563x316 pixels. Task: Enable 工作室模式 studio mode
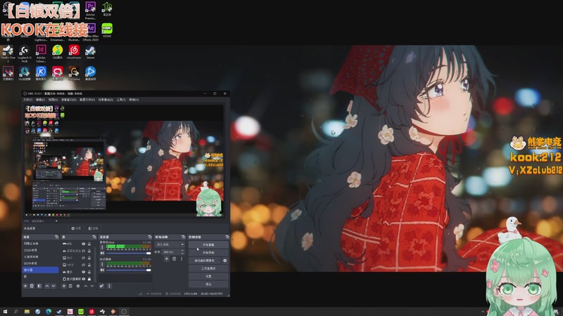point(208,268)
